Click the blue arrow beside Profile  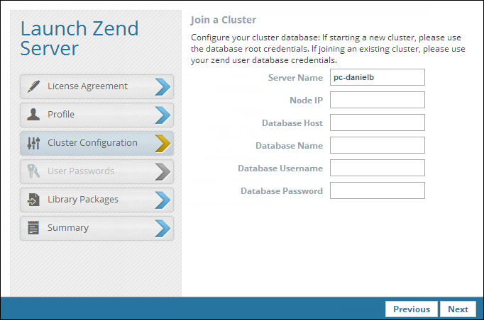click(x=163, y=115)
